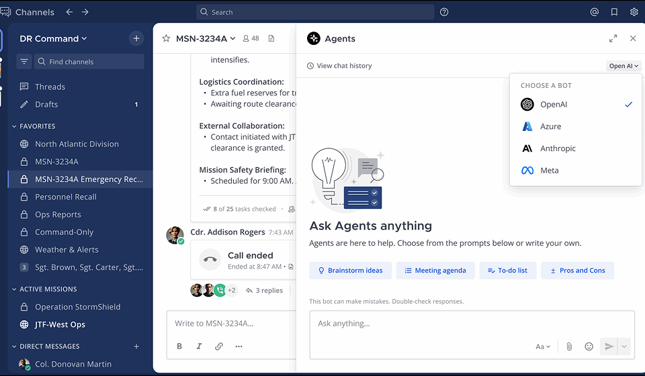Add a new direct message
The image size is (645, 376).
[136, 346]
